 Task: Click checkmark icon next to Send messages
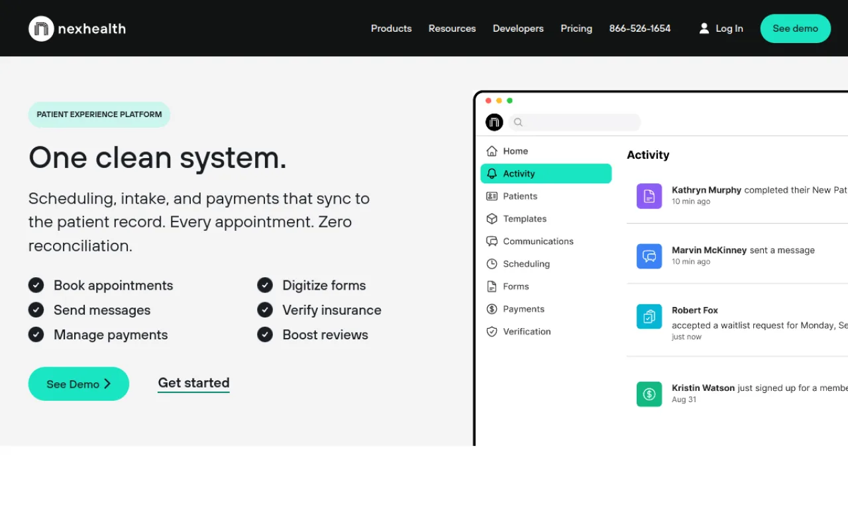pos(36,310)
